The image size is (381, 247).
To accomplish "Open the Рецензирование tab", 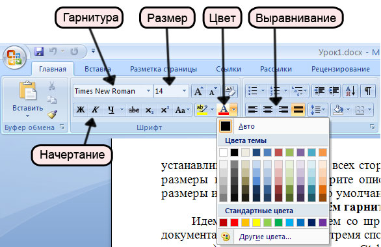I will coord(341,69).
